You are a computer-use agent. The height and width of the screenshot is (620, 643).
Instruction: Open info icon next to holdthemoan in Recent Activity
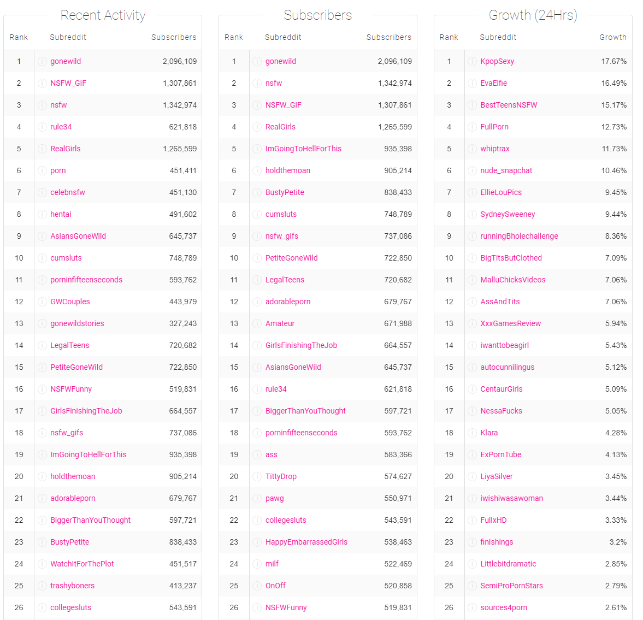(42, 476)
